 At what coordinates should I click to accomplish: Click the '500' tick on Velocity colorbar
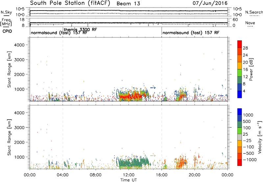[x=247, y=121]
